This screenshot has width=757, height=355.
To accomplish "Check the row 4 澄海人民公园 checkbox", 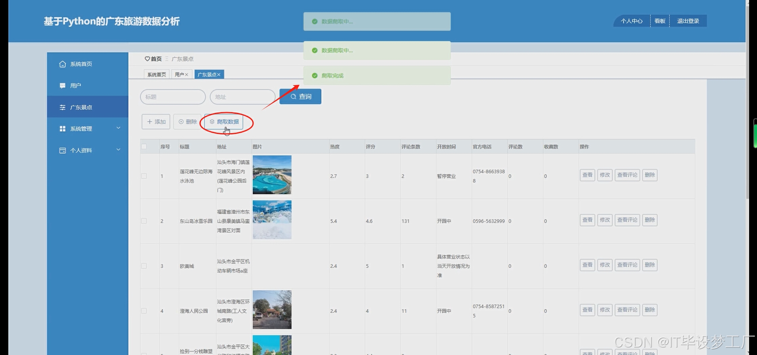I will pos(144,311).
